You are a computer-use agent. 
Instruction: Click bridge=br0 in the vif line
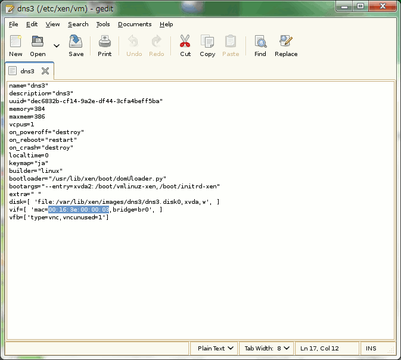(x=130, y=210)
